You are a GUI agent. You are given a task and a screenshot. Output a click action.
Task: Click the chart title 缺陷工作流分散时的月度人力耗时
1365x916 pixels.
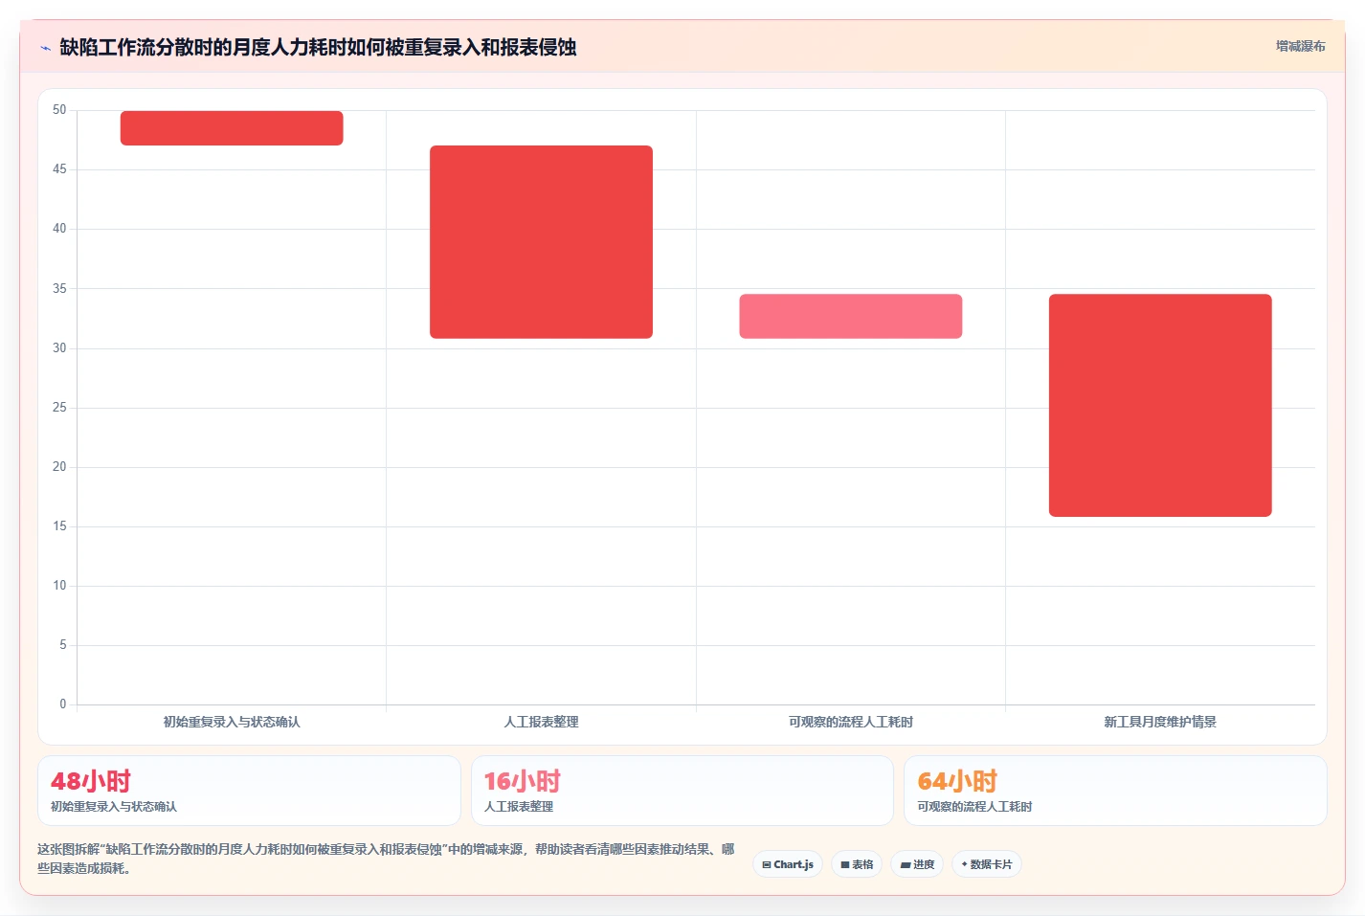318,47
